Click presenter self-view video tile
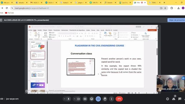 coord(171,83)
